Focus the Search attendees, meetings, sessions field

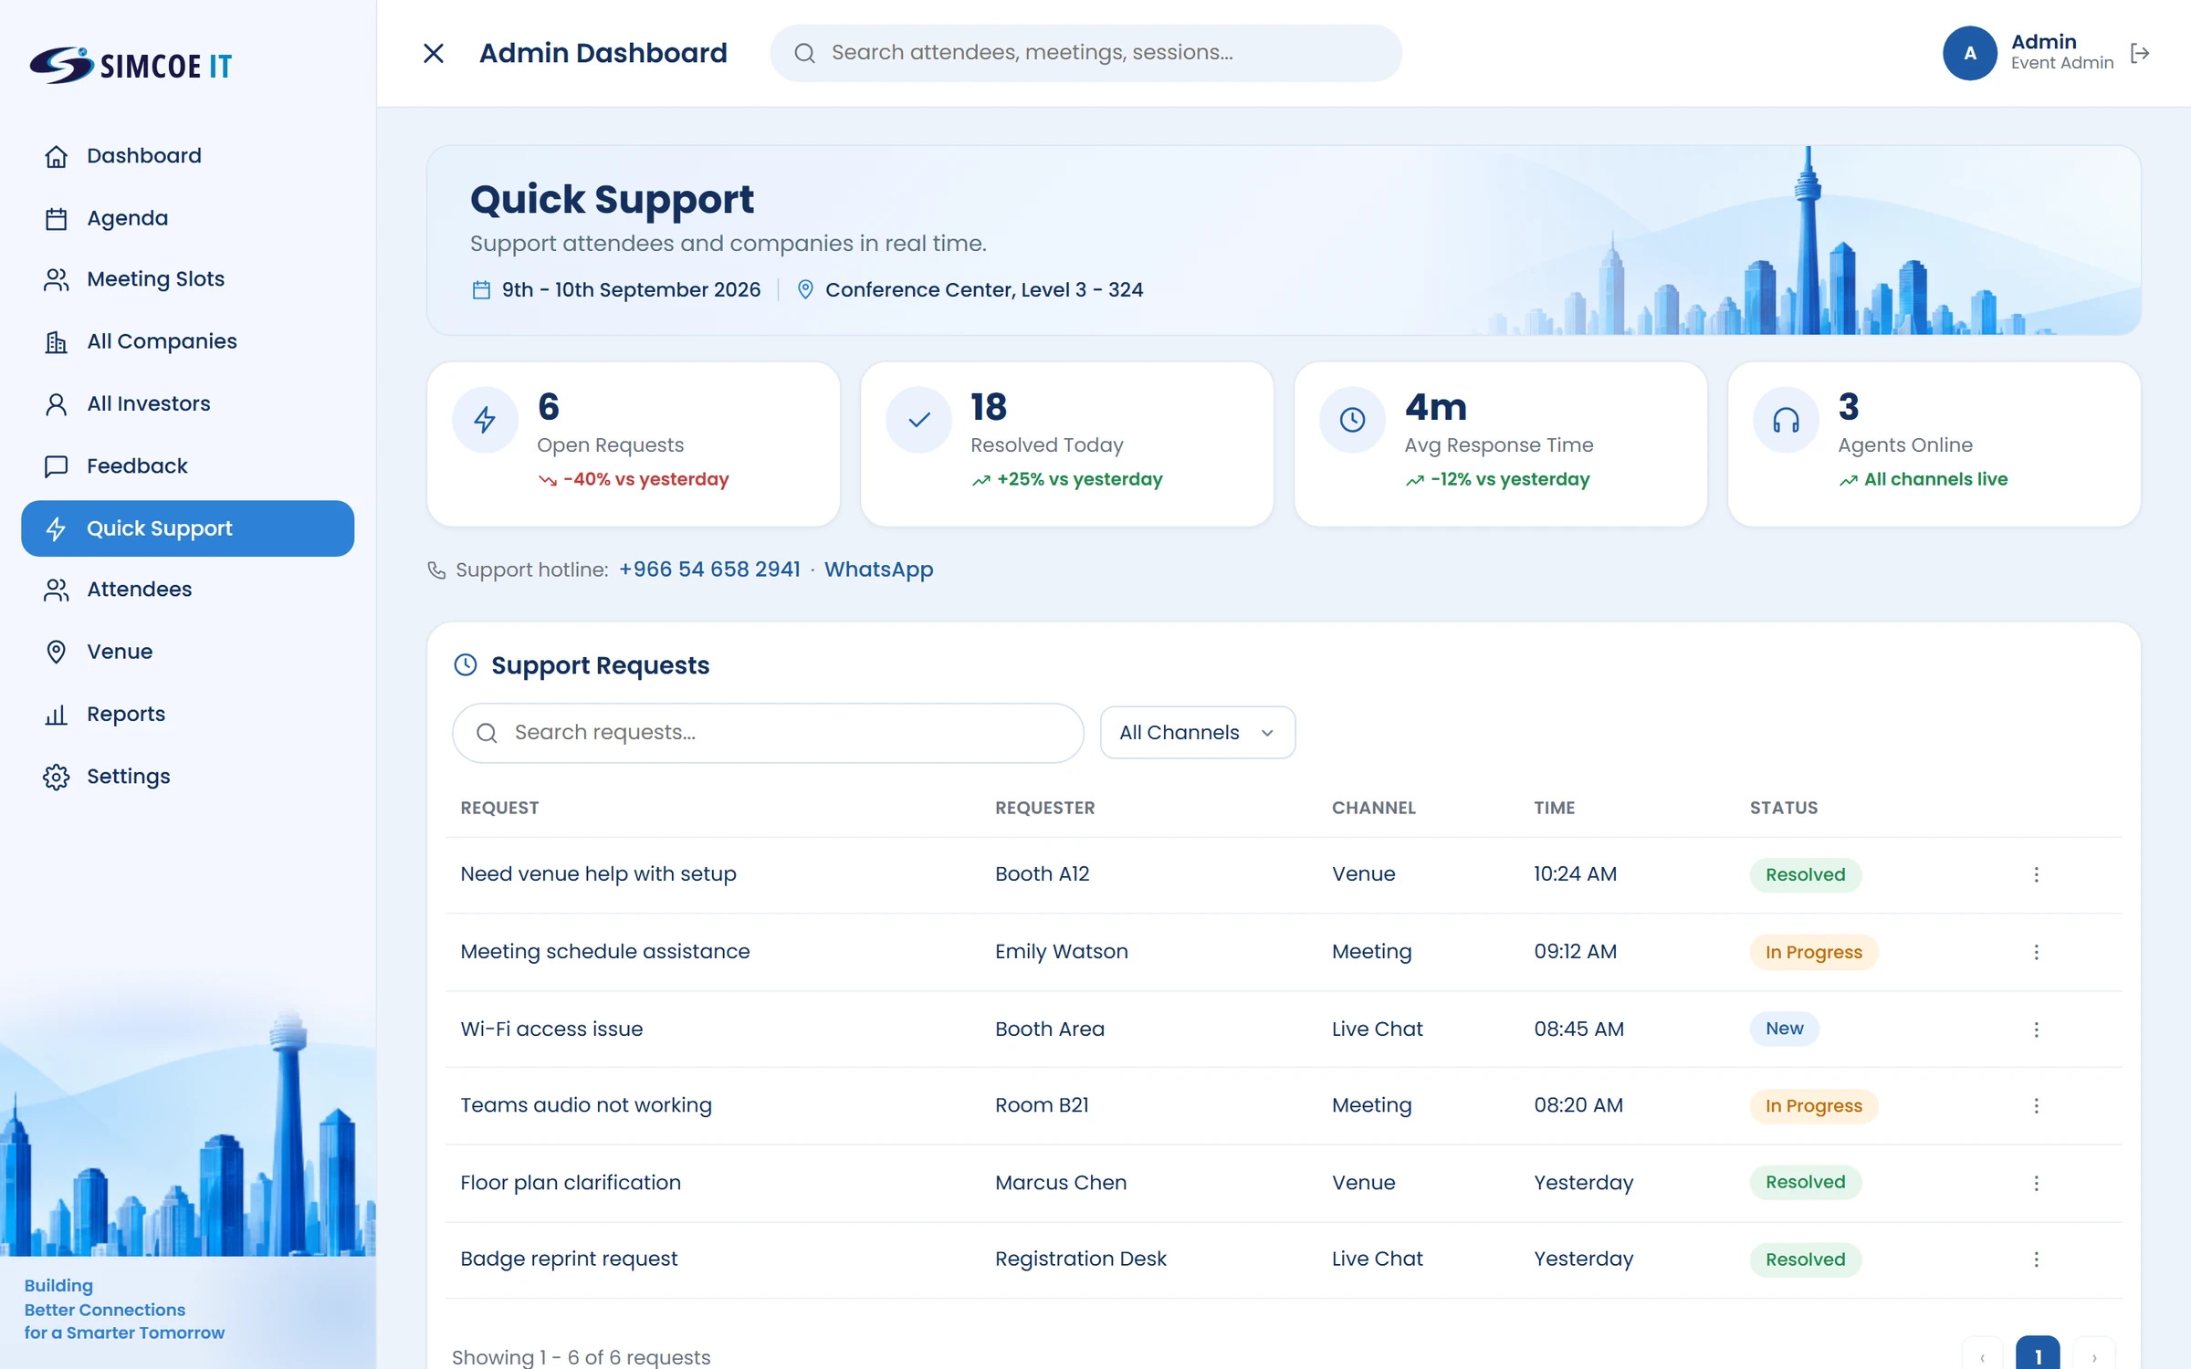pyautogui.click(x=1085, y=53)
